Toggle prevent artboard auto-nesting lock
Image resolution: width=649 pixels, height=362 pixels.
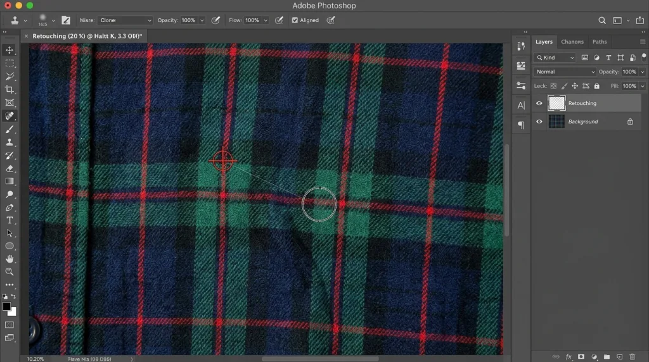coord(586,86)
